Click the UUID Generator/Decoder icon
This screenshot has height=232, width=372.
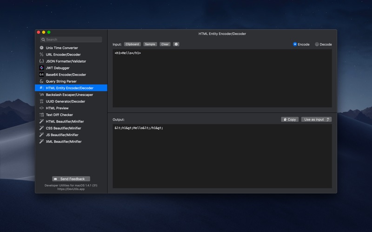41,101
